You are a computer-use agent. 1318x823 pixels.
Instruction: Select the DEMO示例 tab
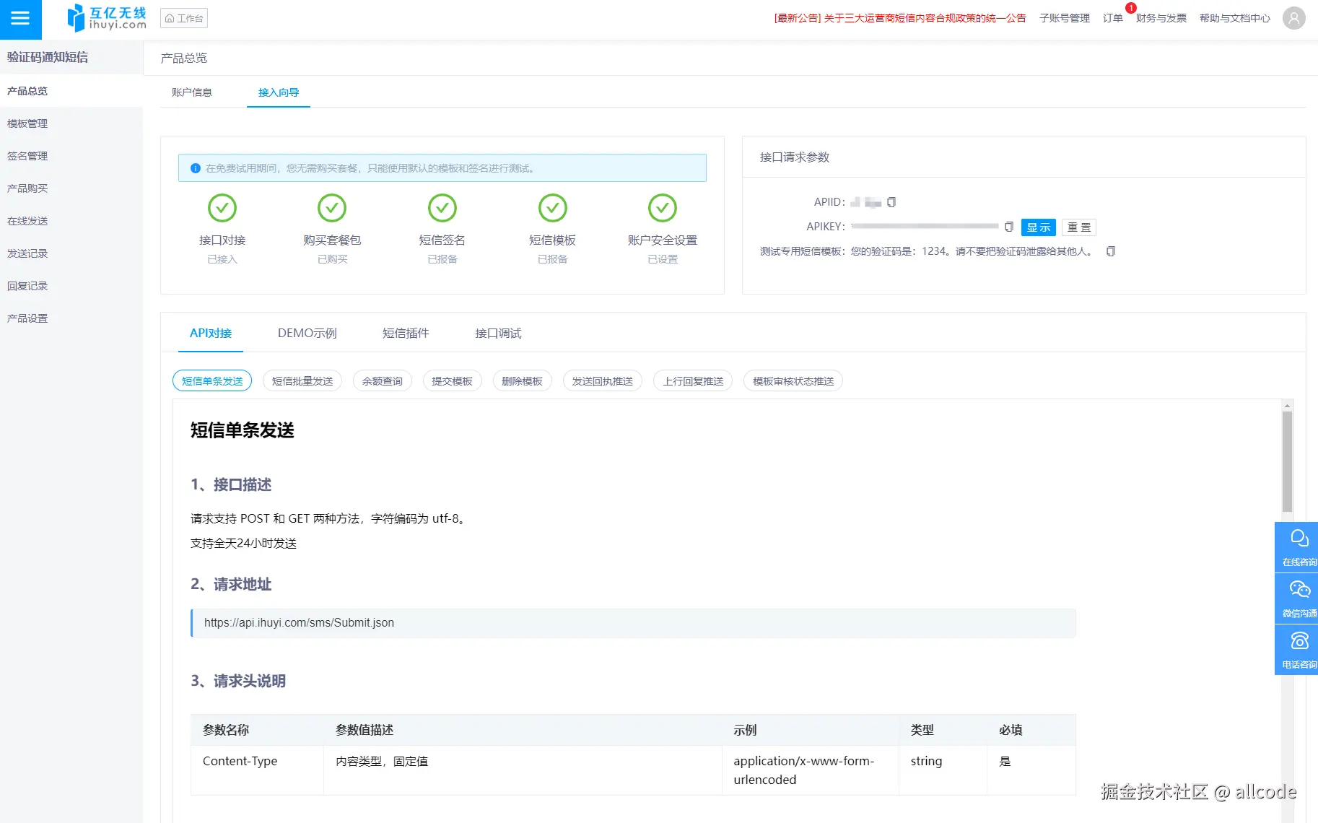tap(307, 333)
